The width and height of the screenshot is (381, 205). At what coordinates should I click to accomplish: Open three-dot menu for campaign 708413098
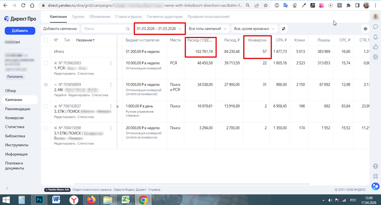(111, 128)
